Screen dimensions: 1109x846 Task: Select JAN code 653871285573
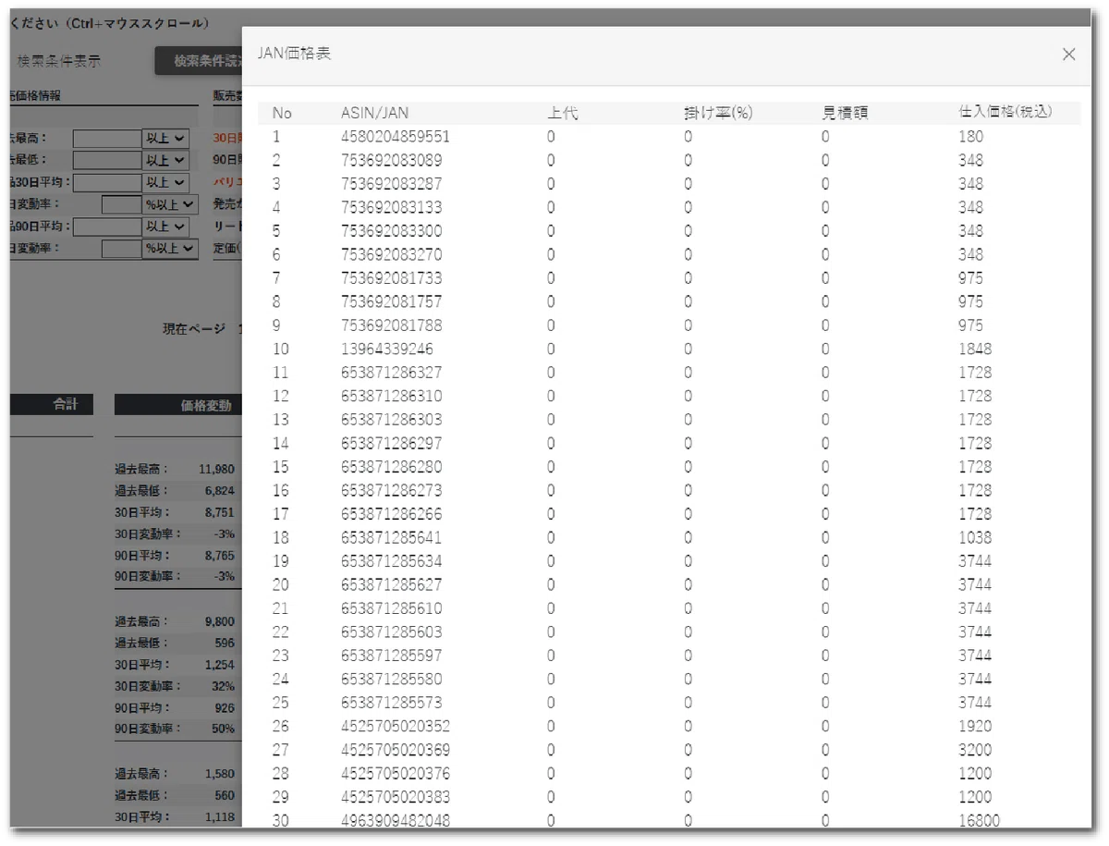[391, 703]
